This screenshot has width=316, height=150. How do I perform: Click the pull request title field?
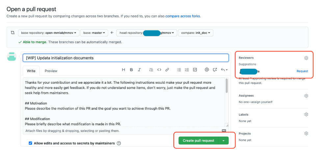(x=125, y=58)
